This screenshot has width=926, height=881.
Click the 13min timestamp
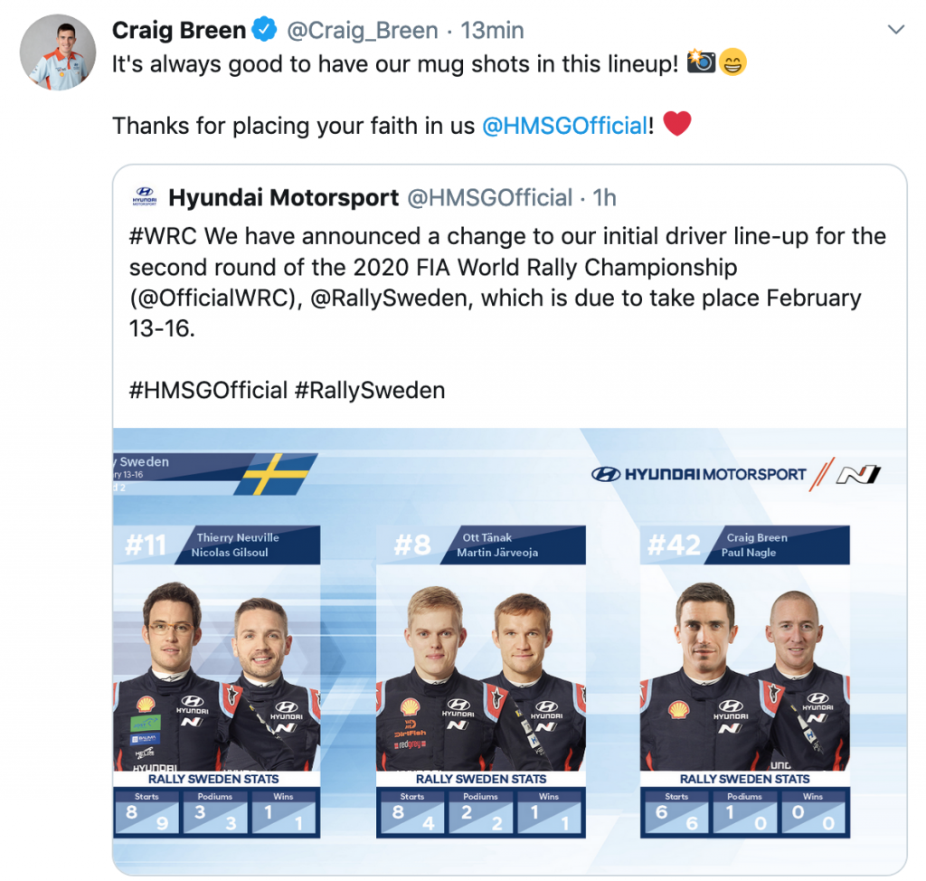click(492, 30)
